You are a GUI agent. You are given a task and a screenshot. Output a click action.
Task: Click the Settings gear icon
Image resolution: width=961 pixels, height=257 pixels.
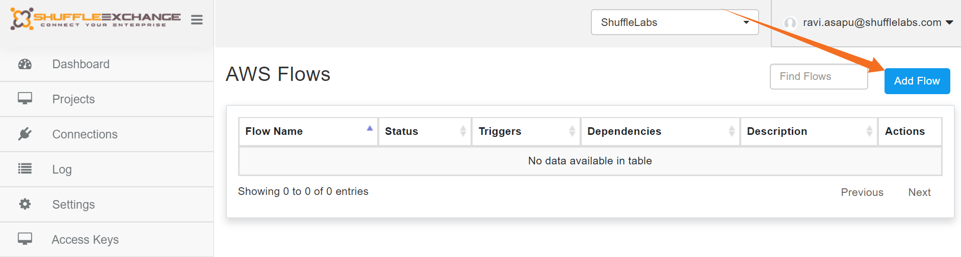[25, 204]
